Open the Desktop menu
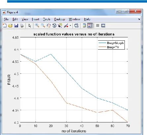This screenshot has width=147, height=135. point(60,19)
